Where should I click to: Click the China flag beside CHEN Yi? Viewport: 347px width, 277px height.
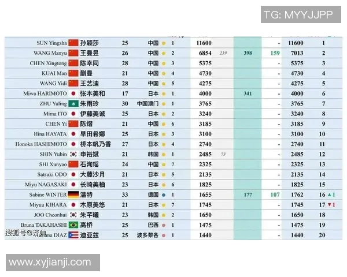73,124
